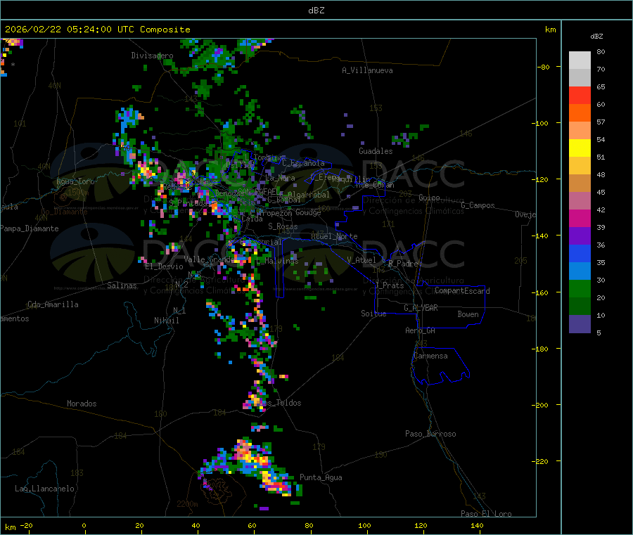Viewport: 633px width, 535px height.
Task: Click the 'km' label at top right of map
Action: click(550, 30)
